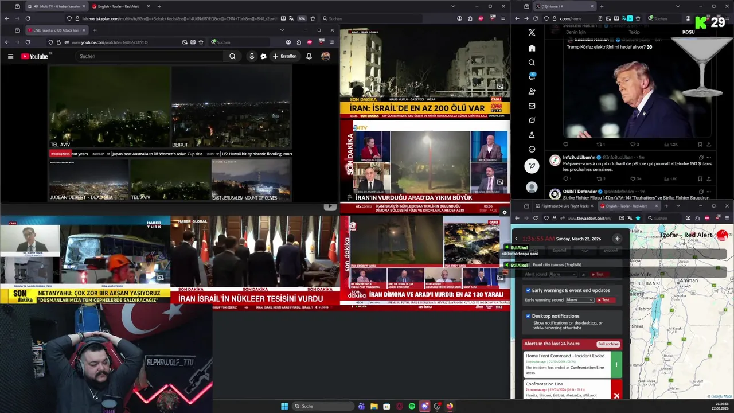The image size is (734, 413).
Task: Translate Tzofar page via toolbar translate icon
Action: tap(630, 218)
